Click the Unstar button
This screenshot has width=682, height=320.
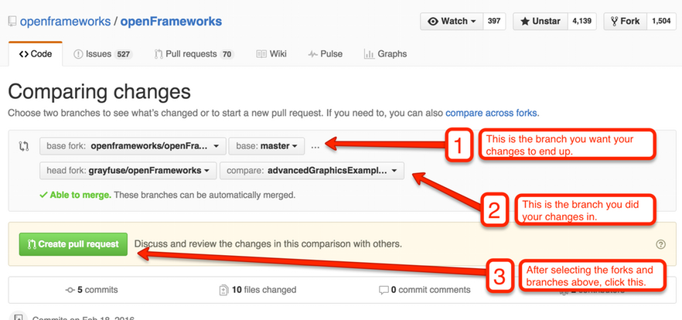tap(540, 22)
